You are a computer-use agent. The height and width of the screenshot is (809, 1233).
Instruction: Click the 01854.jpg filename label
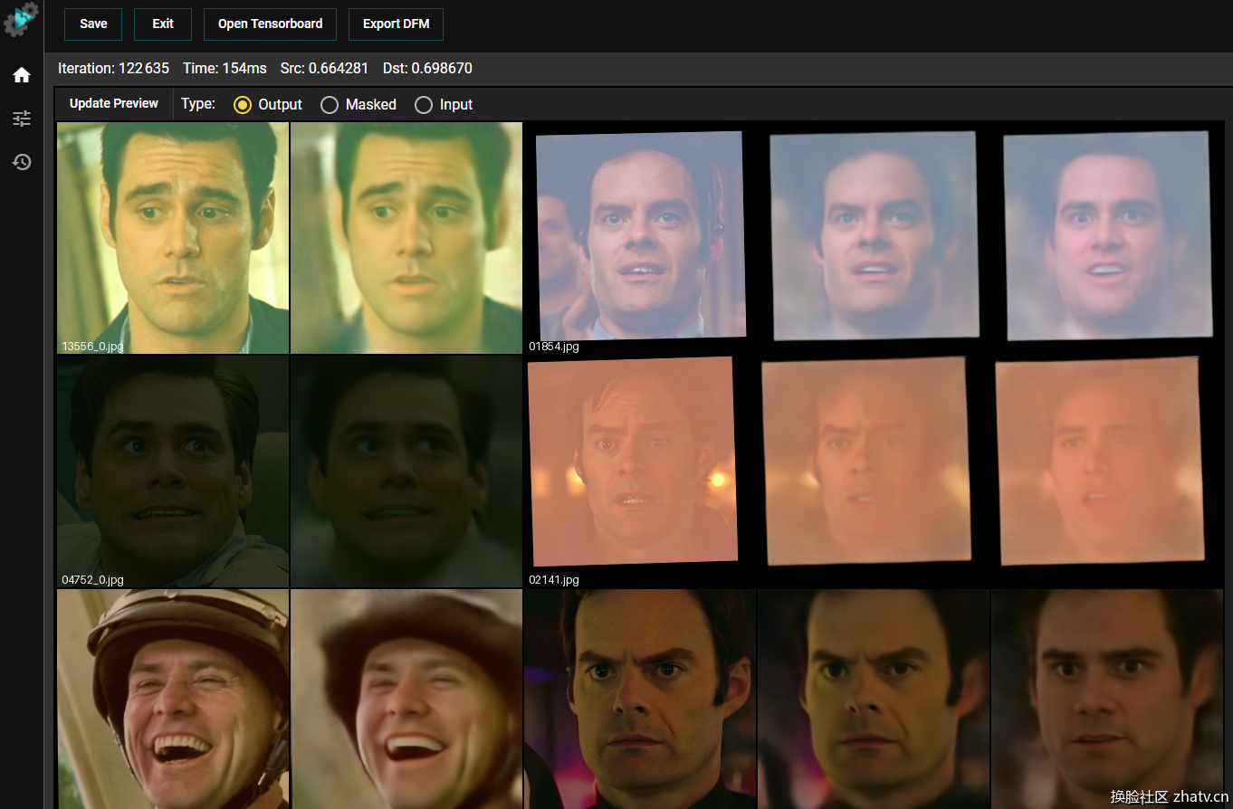[554, 347]
